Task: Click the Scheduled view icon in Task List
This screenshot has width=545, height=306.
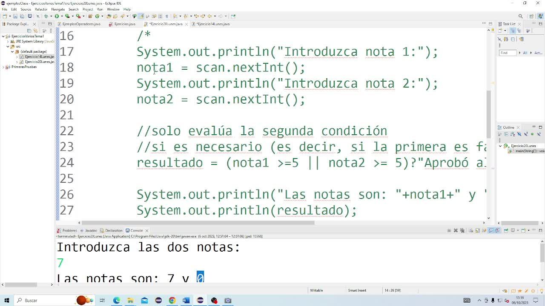Action: (519, 31)
